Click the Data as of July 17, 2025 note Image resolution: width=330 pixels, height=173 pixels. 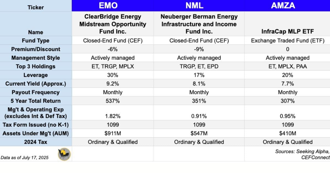pos(24,157)
